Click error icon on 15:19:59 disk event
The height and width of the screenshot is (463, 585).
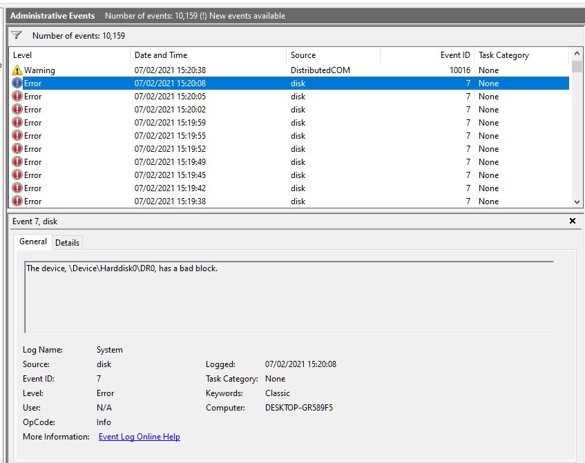click(17, 123)
